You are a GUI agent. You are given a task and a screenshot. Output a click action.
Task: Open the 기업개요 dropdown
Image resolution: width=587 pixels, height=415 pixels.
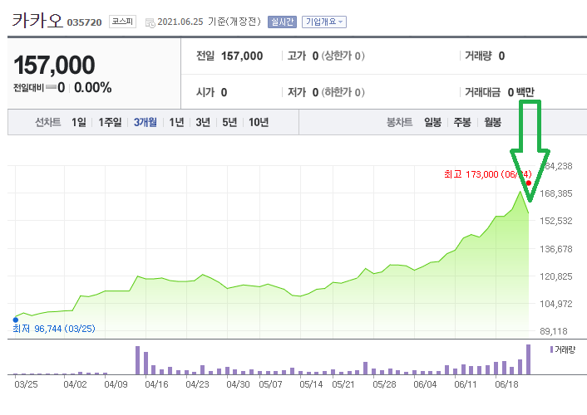point(323,22)
